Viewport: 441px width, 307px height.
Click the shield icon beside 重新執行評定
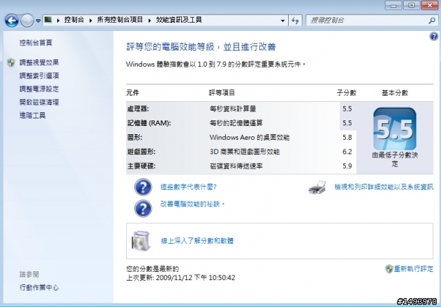click(389, 269)
